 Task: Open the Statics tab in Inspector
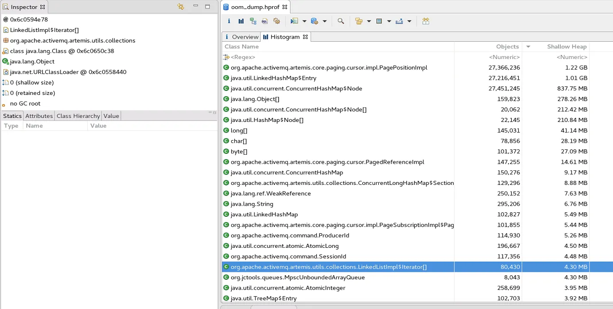click(12, 116)
